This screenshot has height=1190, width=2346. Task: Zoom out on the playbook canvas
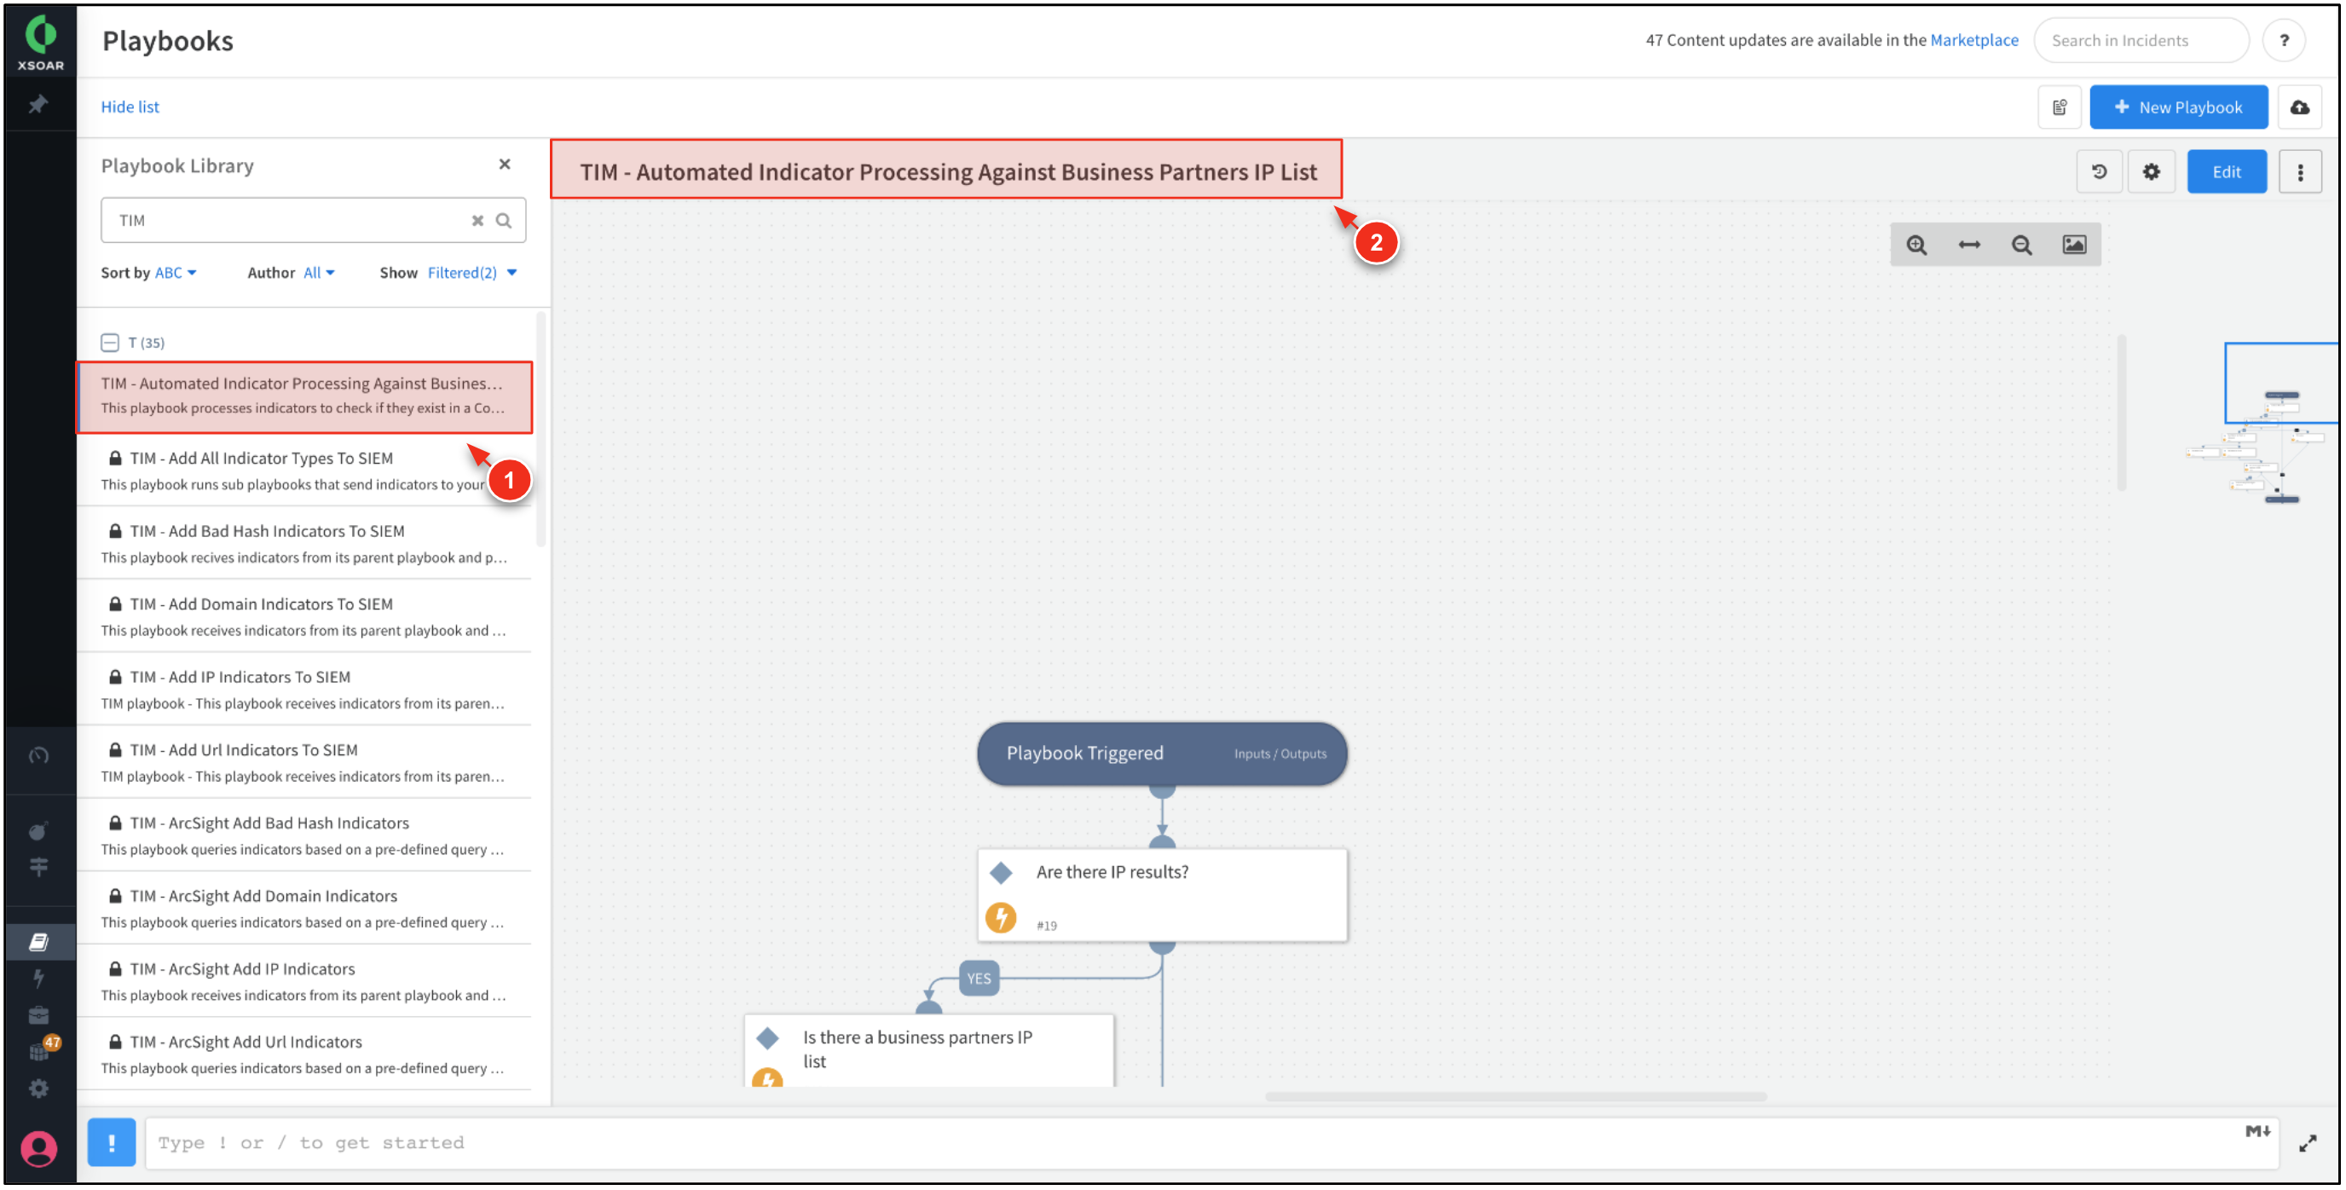click(2022, 245)
